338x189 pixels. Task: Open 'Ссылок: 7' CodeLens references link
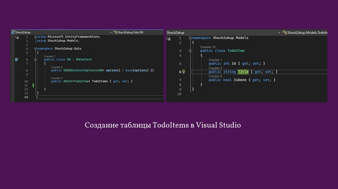50,56
